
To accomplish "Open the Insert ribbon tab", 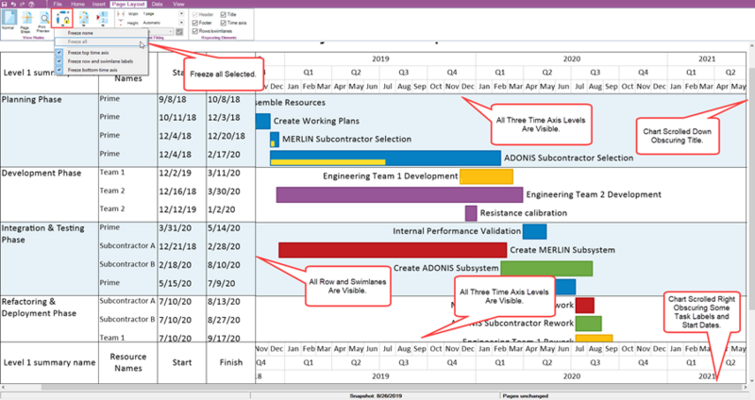I will point(99,4).
